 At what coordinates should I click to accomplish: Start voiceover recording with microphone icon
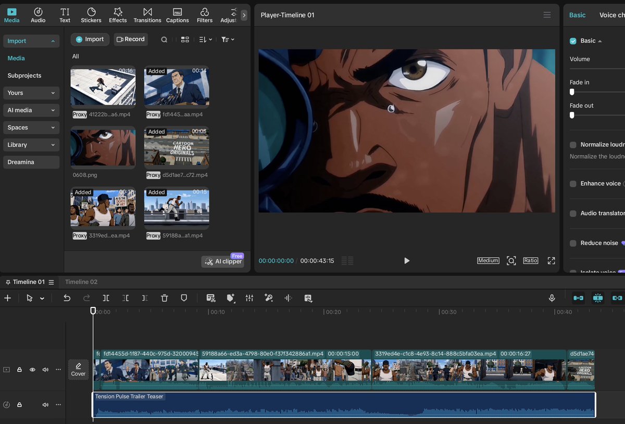click(552, 298)
